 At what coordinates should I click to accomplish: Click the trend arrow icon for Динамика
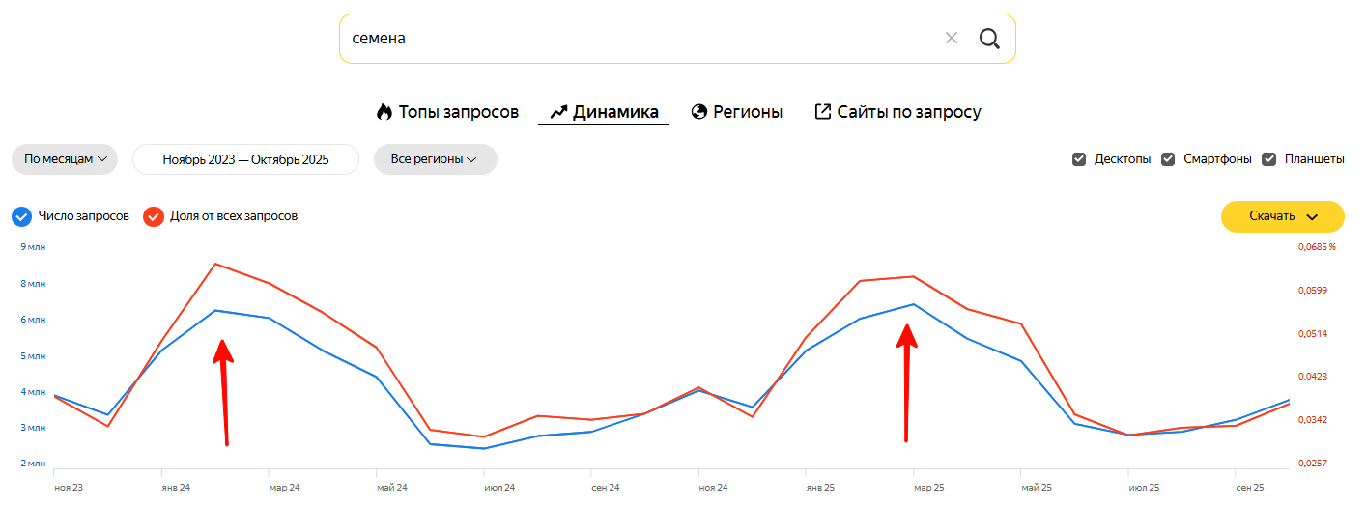point(558,112)
